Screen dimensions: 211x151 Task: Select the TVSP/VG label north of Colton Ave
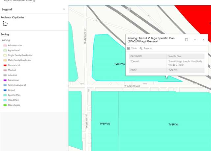pos(119,64)
